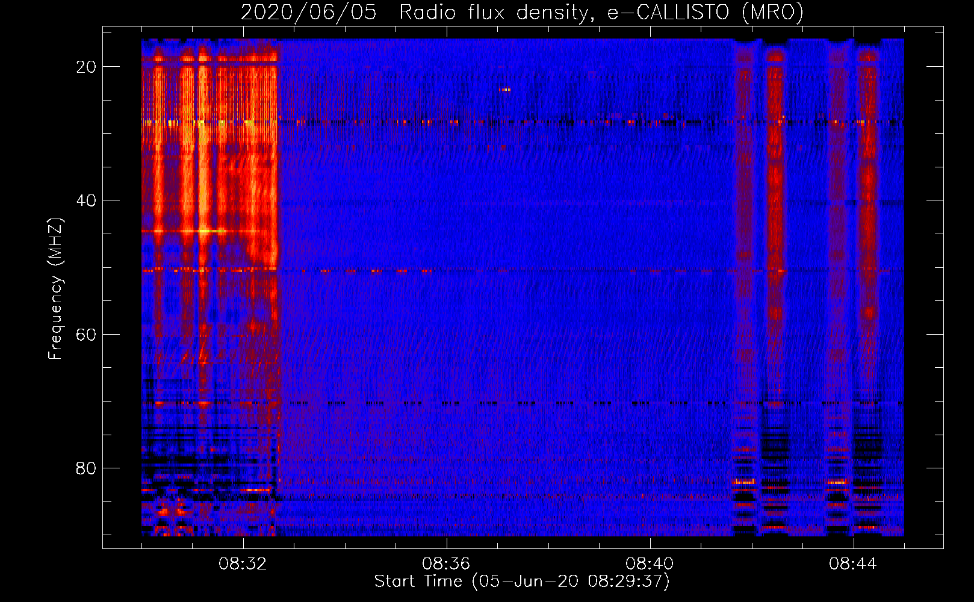This screenshot has width=974, height=602.
Task: Click the frequency tick label "40"
Action: 86,200
